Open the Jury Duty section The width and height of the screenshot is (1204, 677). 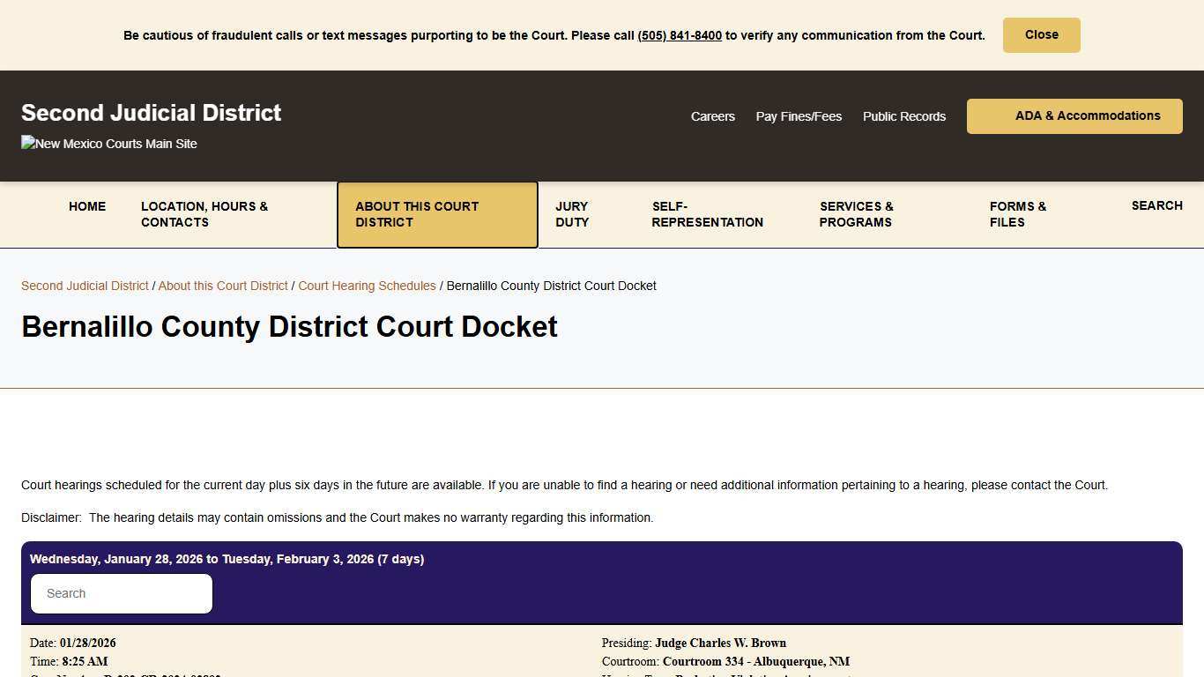[x=571, y=214]
